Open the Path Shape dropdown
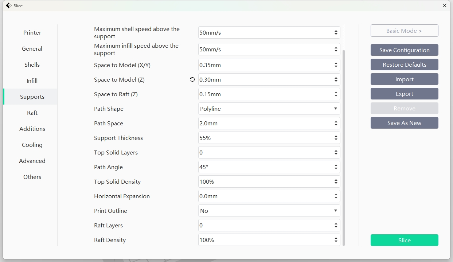The image size is (453, 262). point(269,109)
